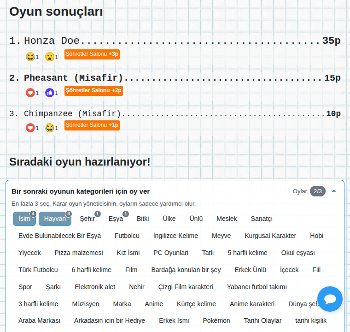Viewport: 350px width, 332px height.
Task: Click Şöhretler Salonu +1p badge
Action: [92, 125]
